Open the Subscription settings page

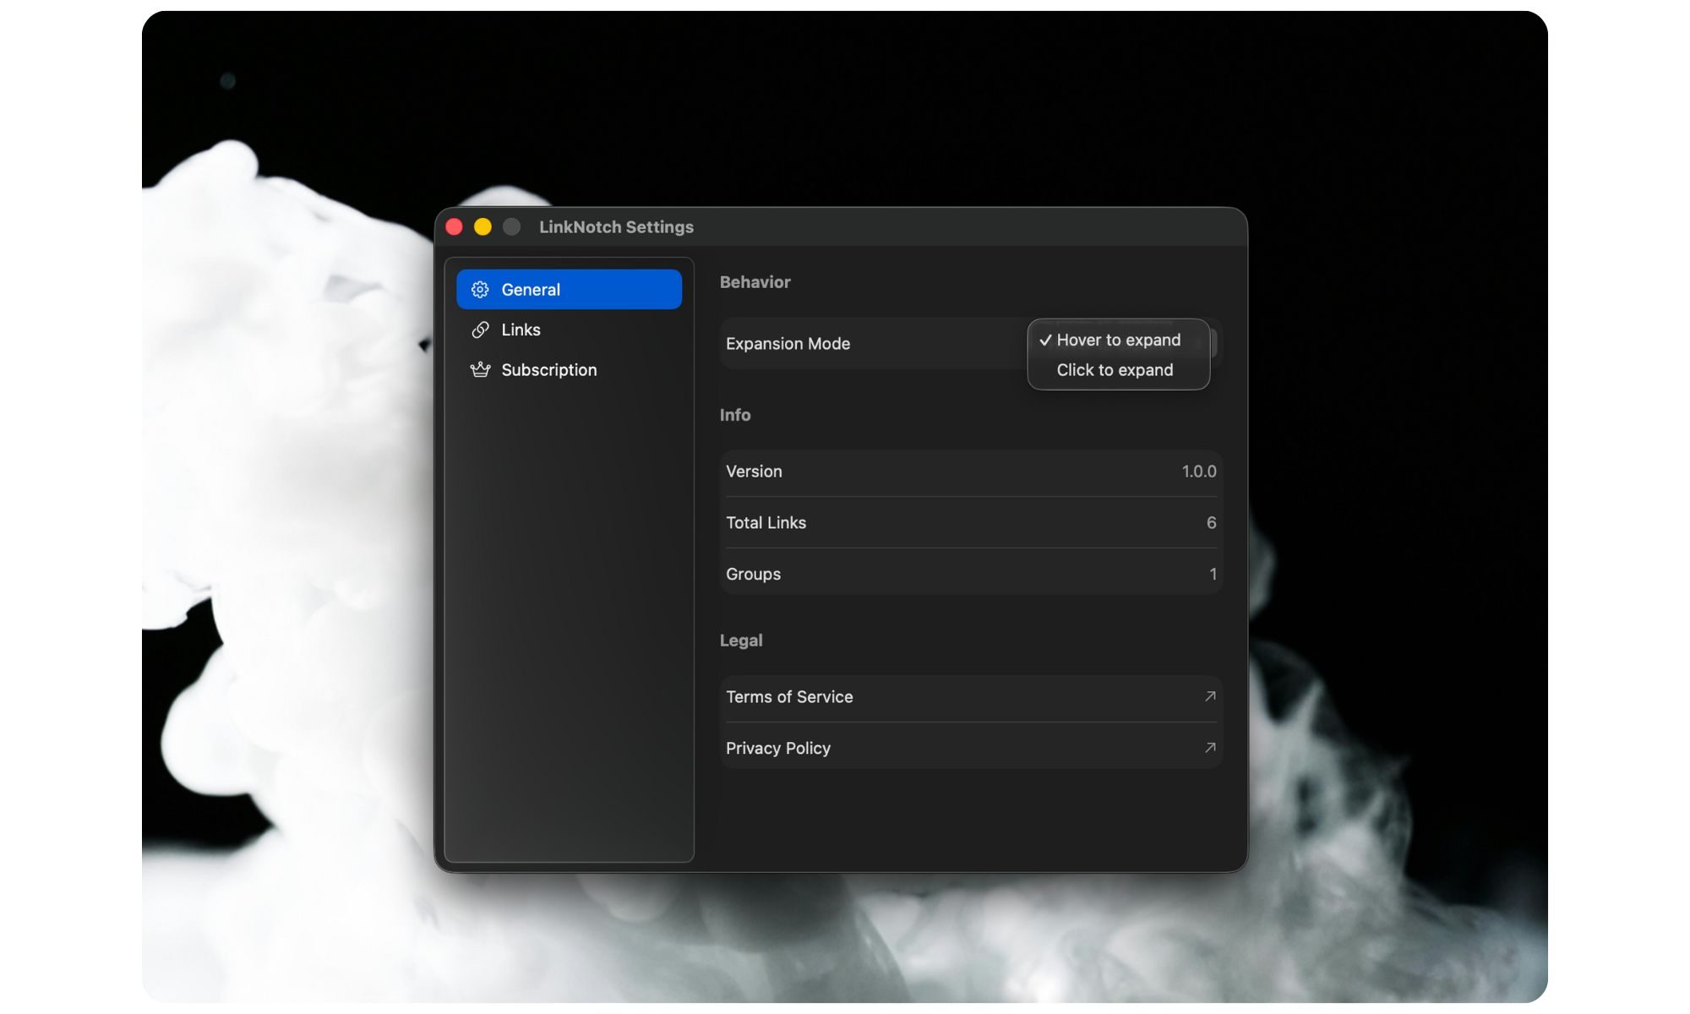point(548,369)
